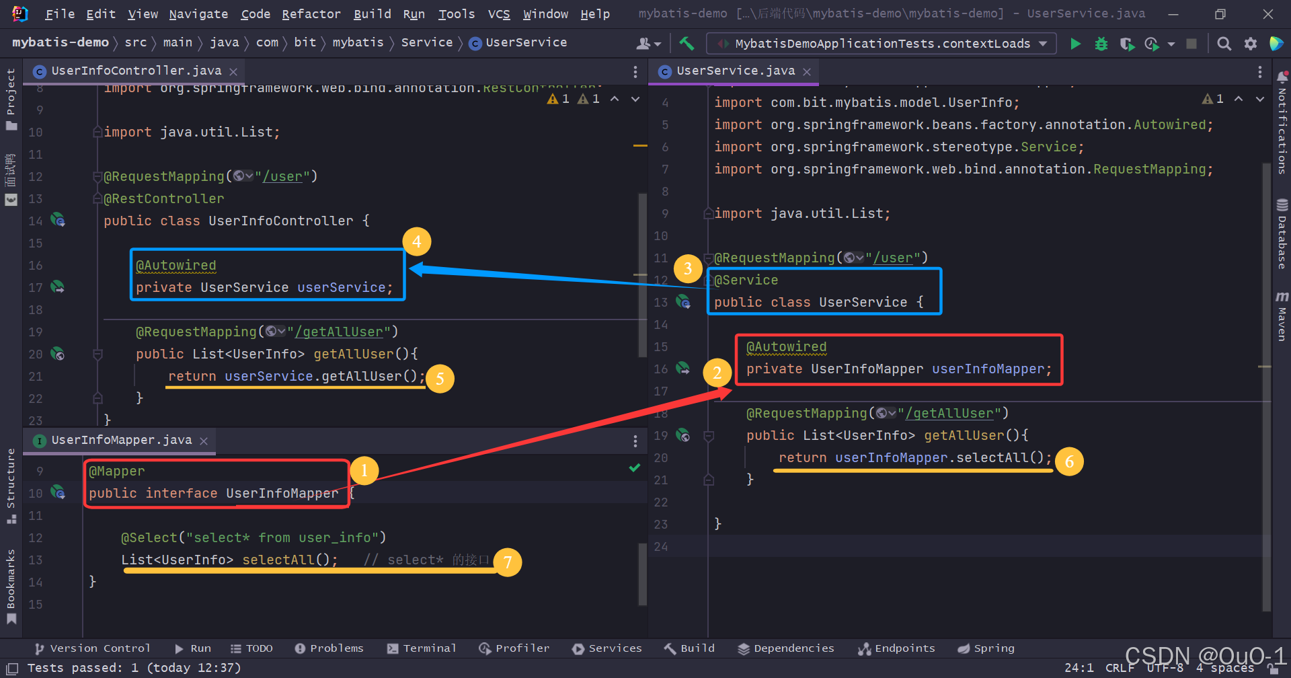Build project with the hammer icon

tap(687, 44)
